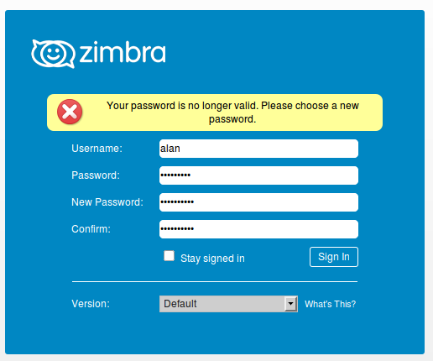Click the Stay signed in label text
The image size is (433, 361).
[x=212, y=259]
